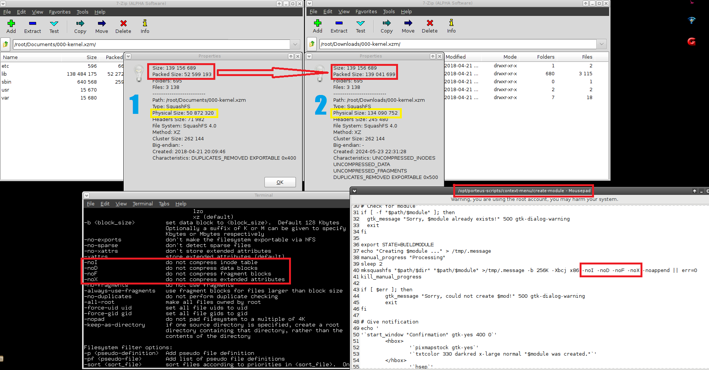Image resolution: width=709 pixels, height=370 pixels.
Task: Select the usr folder row
Action: click(62, 90)
